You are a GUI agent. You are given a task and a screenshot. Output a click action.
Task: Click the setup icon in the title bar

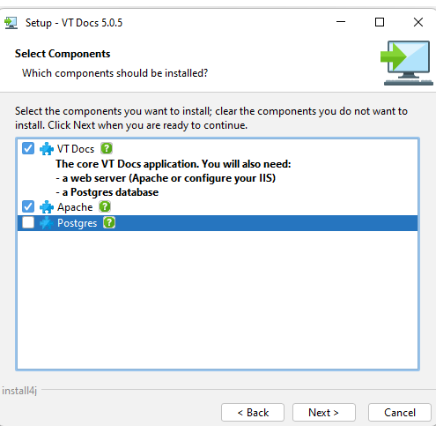[x=11, y=23]
